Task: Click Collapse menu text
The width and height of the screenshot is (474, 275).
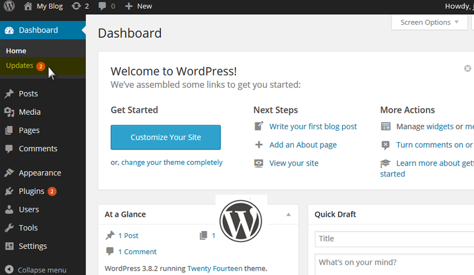Action: (42, 270)
